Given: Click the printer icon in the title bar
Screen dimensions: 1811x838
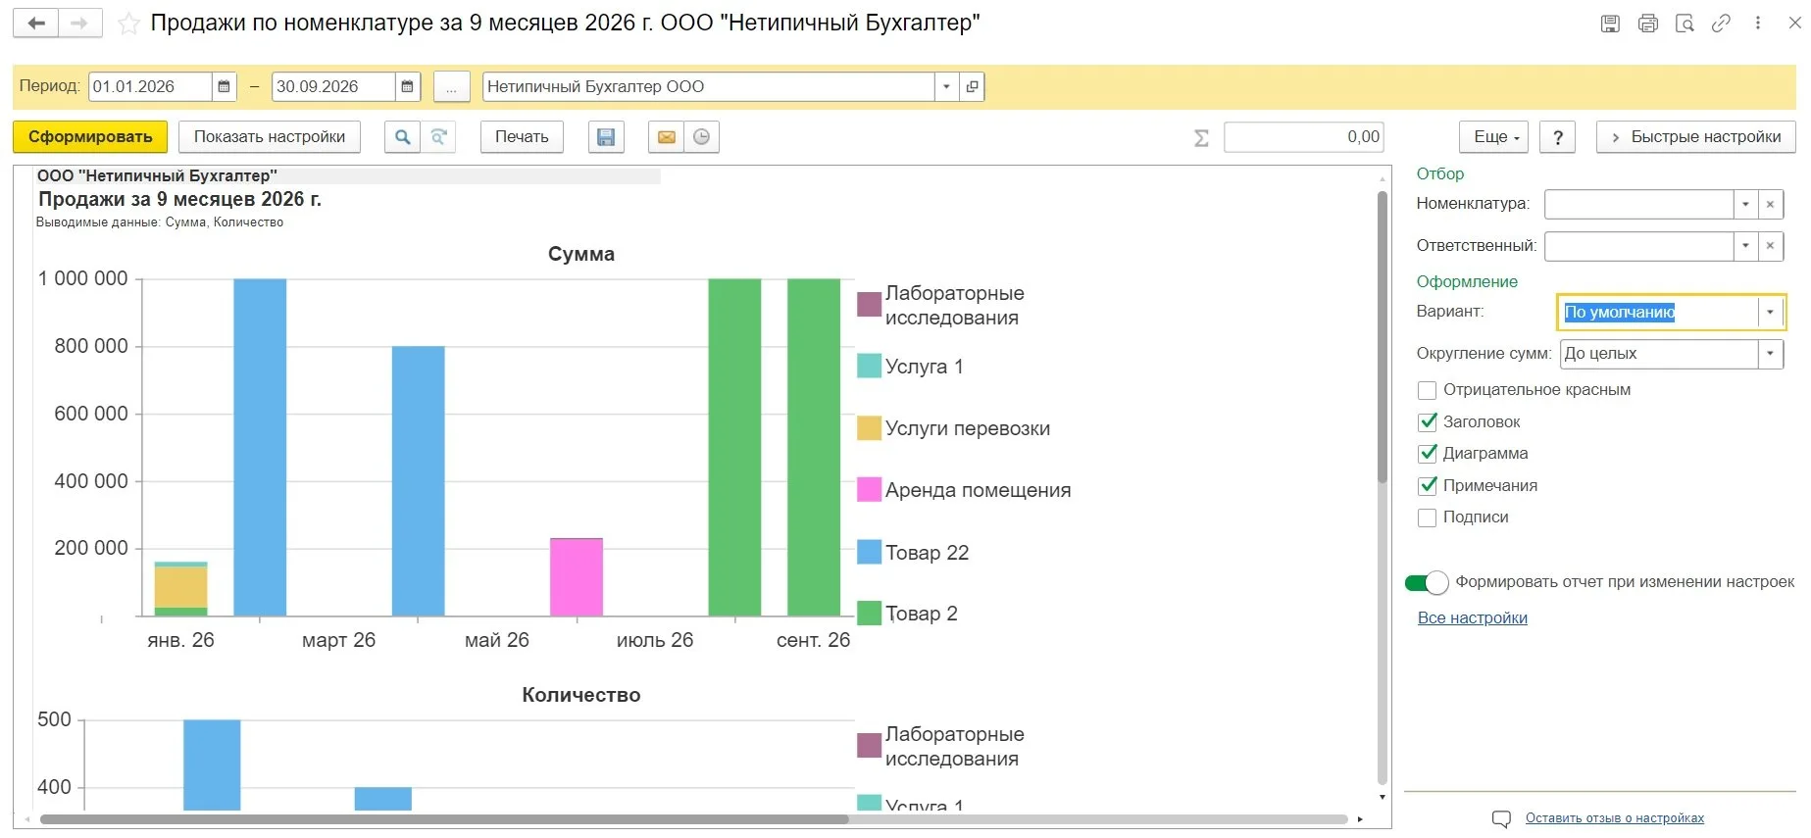Looking at the screenshot, I should click(x=1647, y=24).
